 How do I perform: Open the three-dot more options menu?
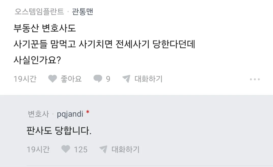[255, 79]
